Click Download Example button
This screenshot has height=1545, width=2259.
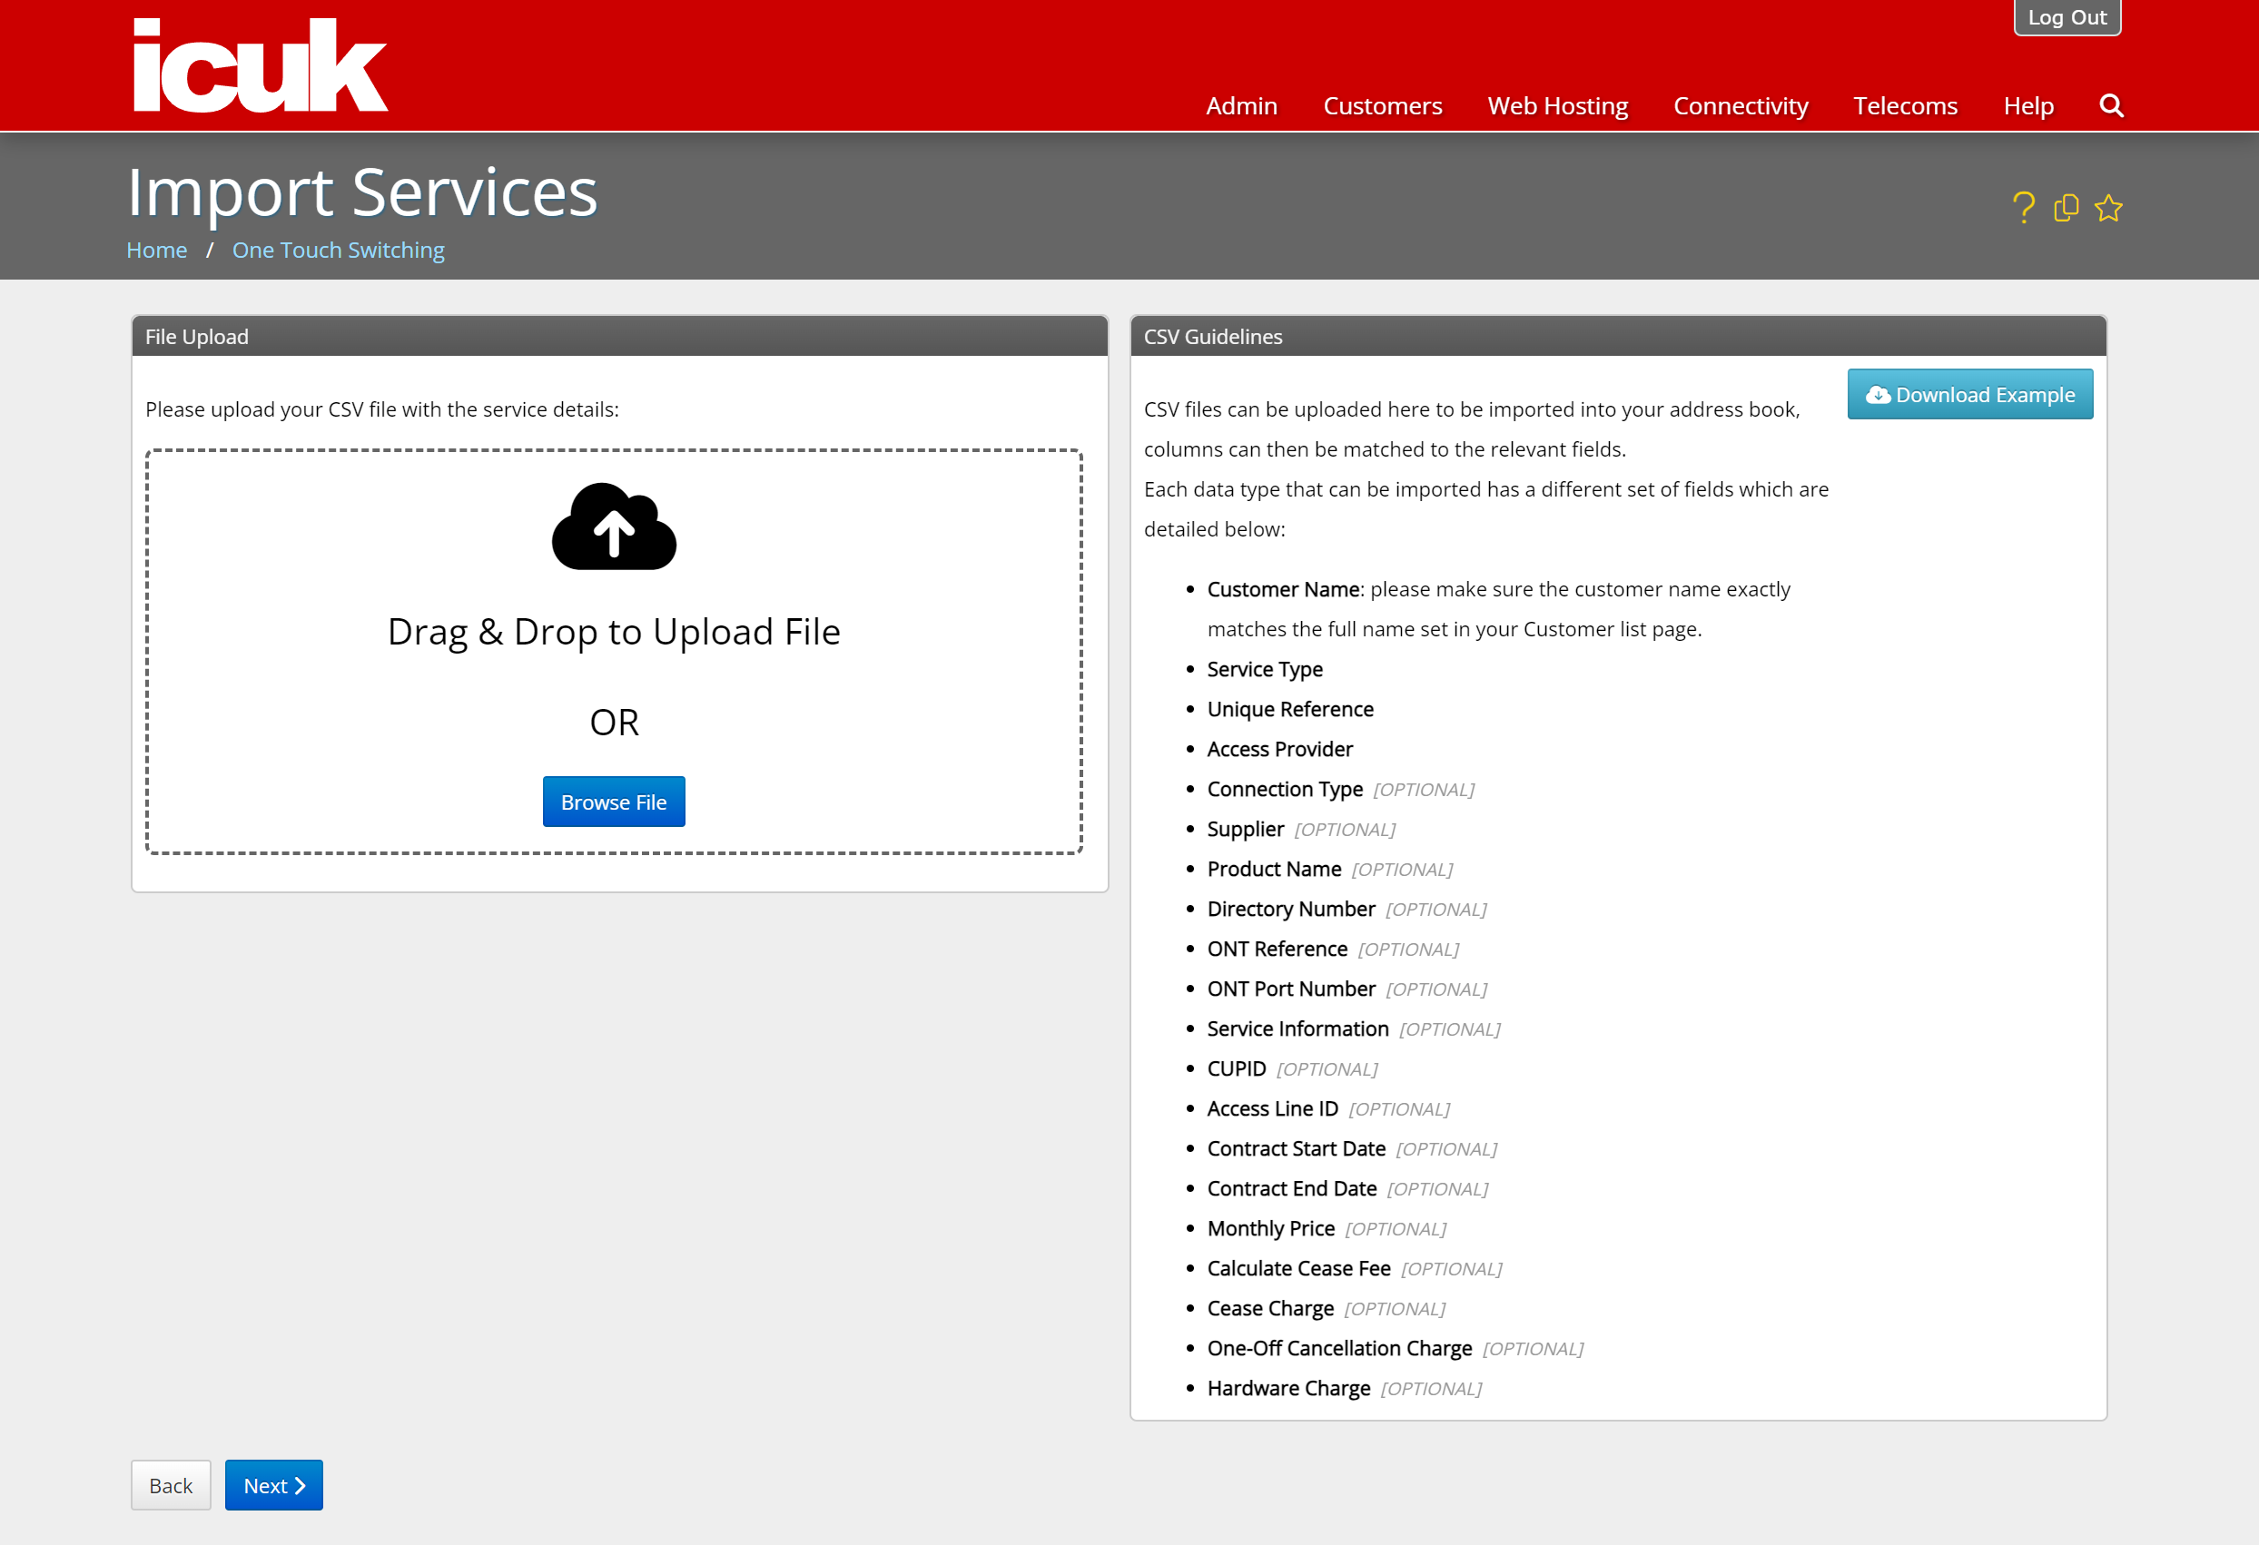[1969, 395]
